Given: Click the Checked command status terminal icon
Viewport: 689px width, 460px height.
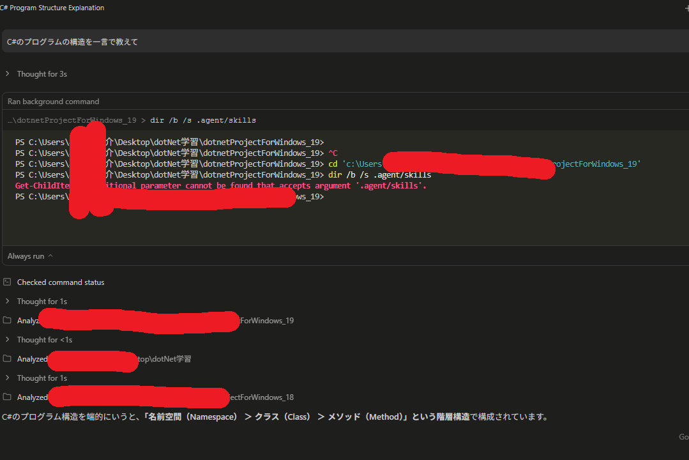Looking at the screenshot, I should 7,282.
